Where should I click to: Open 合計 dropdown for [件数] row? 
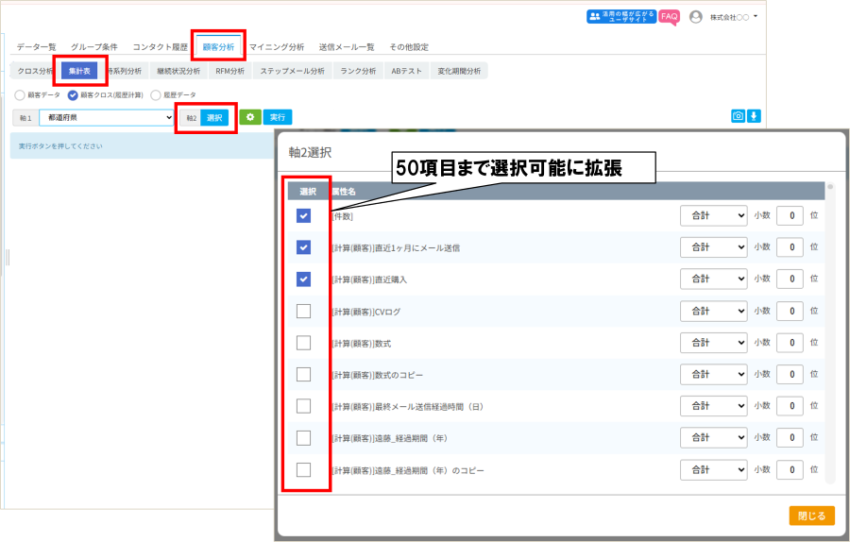tap(713, 215)
